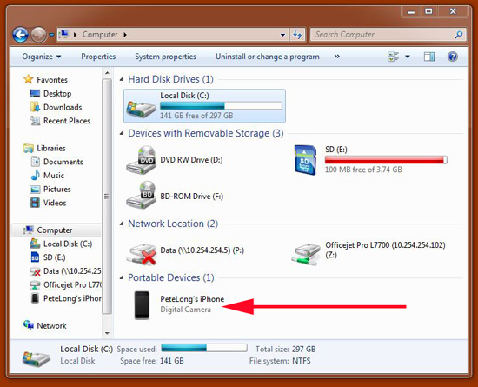Click '141 GB free of 297 GB' text
Screen dimensions: 478x387
pyautogui.click(x=196, y=116)
